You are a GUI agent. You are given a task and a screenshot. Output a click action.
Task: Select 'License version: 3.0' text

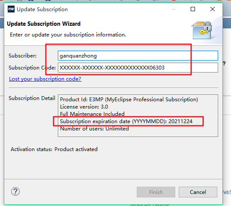tap(84, 107)
